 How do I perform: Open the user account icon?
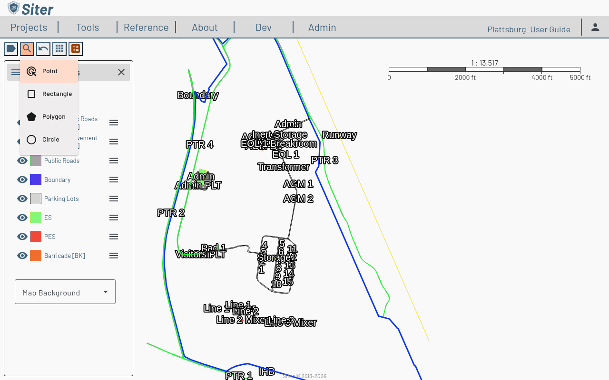click(595, 27)
